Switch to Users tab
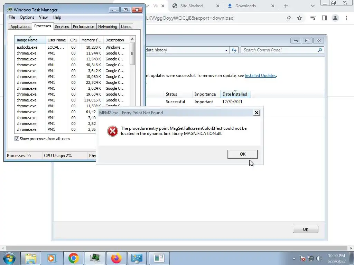 pos(125,27)
